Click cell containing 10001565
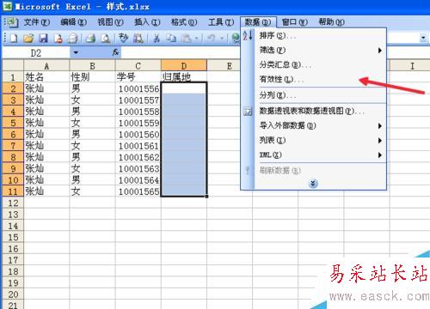 tap(138, 191)
